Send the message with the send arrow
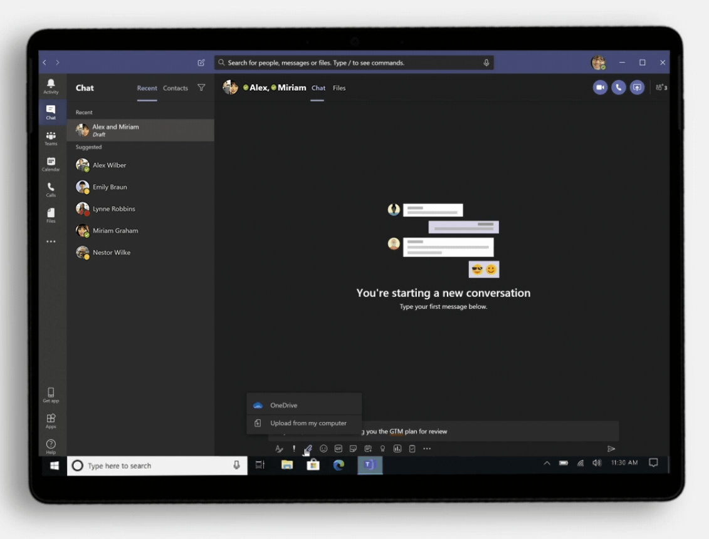This screenshot has height=539, width=709. pyautogui.click(x=611, y=449)
